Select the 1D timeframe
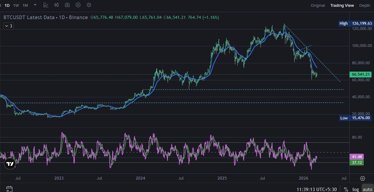 pos(7,5)
